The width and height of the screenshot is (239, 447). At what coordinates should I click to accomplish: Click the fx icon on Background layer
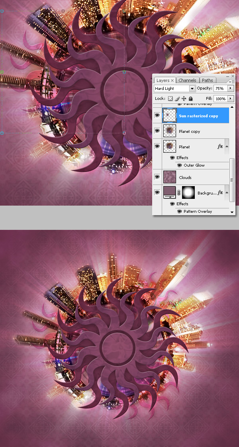pos(220,193)
